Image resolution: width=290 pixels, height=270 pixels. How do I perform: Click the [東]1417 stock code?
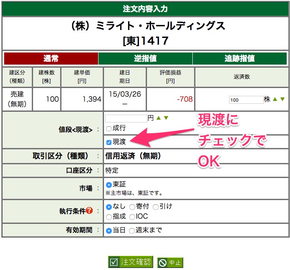pos(146,41)
